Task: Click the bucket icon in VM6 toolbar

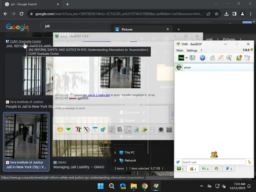Action: (247, 58)
